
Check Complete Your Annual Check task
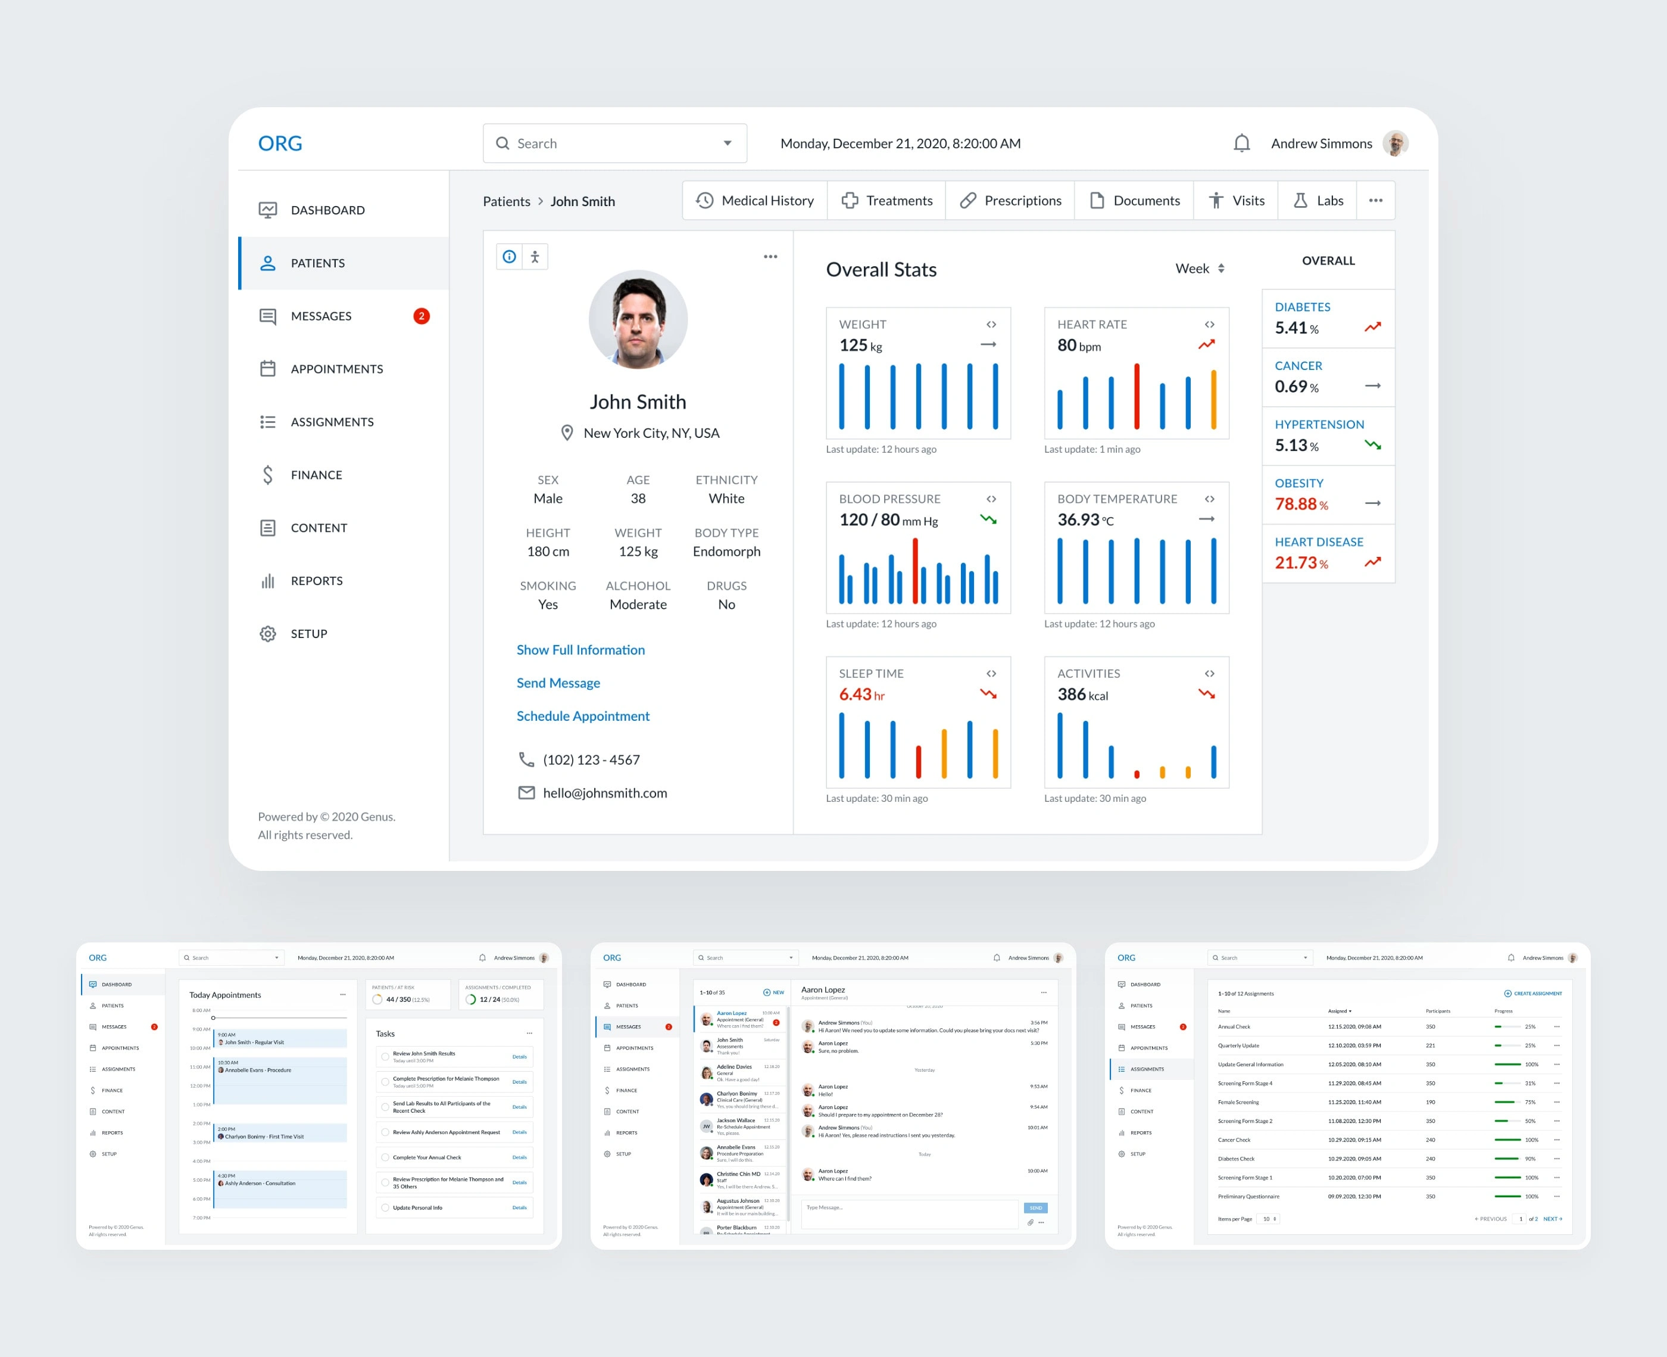tap(385, 1157)
